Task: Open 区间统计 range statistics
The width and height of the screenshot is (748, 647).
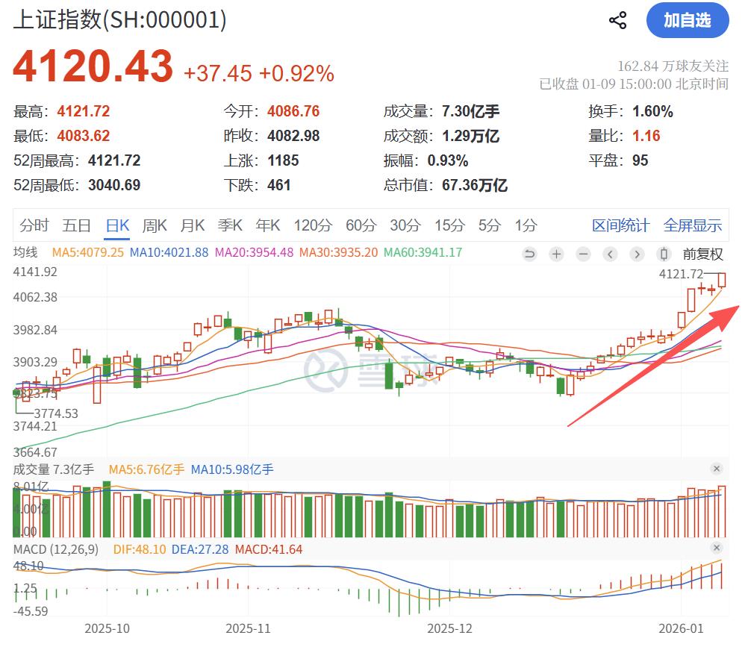Action: pyautogui.click(x=620, y=225)
